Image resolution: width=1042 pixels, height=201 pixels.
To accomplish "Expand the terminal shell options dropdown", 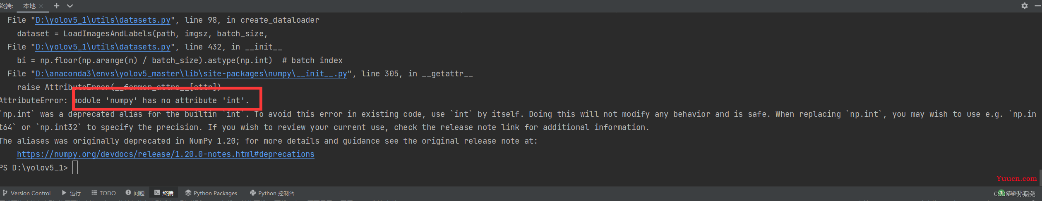I will [x=70, y=6].
